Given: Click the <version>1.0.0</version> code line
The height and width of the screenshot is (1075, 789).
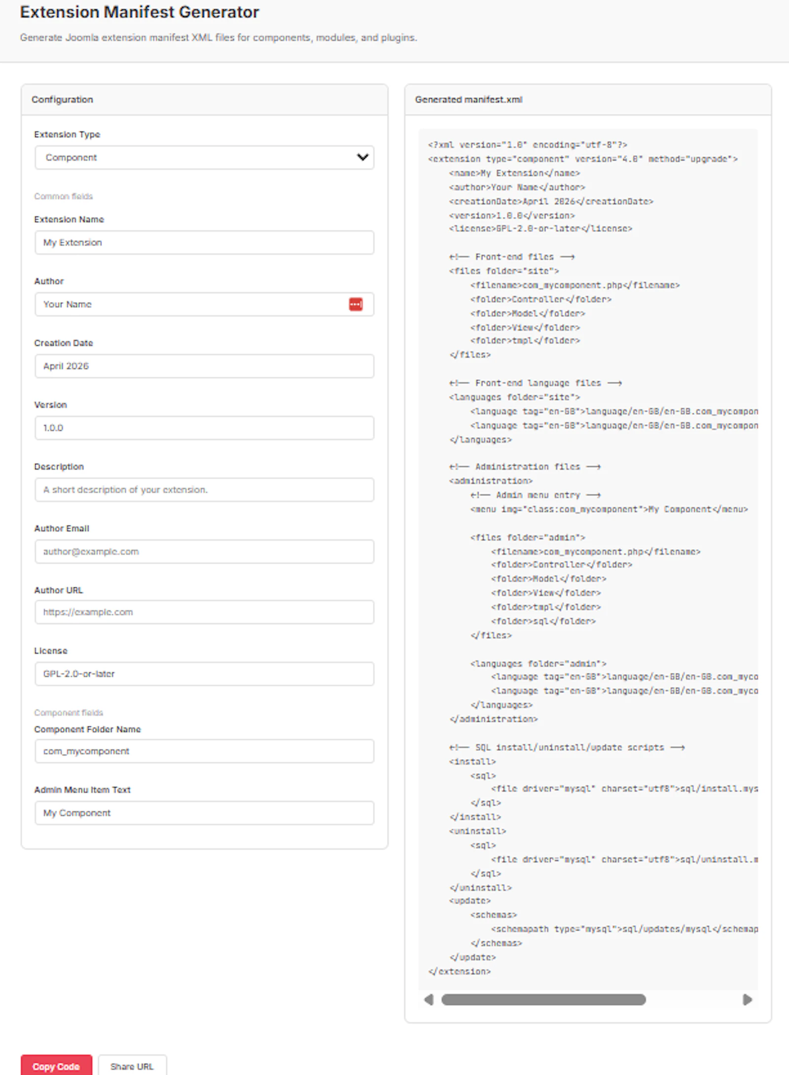Looking at the screenshot, I should (x=512, y=216).
